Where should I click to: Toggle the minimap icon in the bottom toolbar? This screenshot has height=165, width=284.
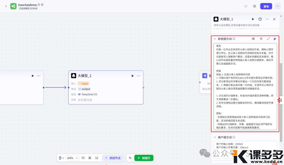97,158
